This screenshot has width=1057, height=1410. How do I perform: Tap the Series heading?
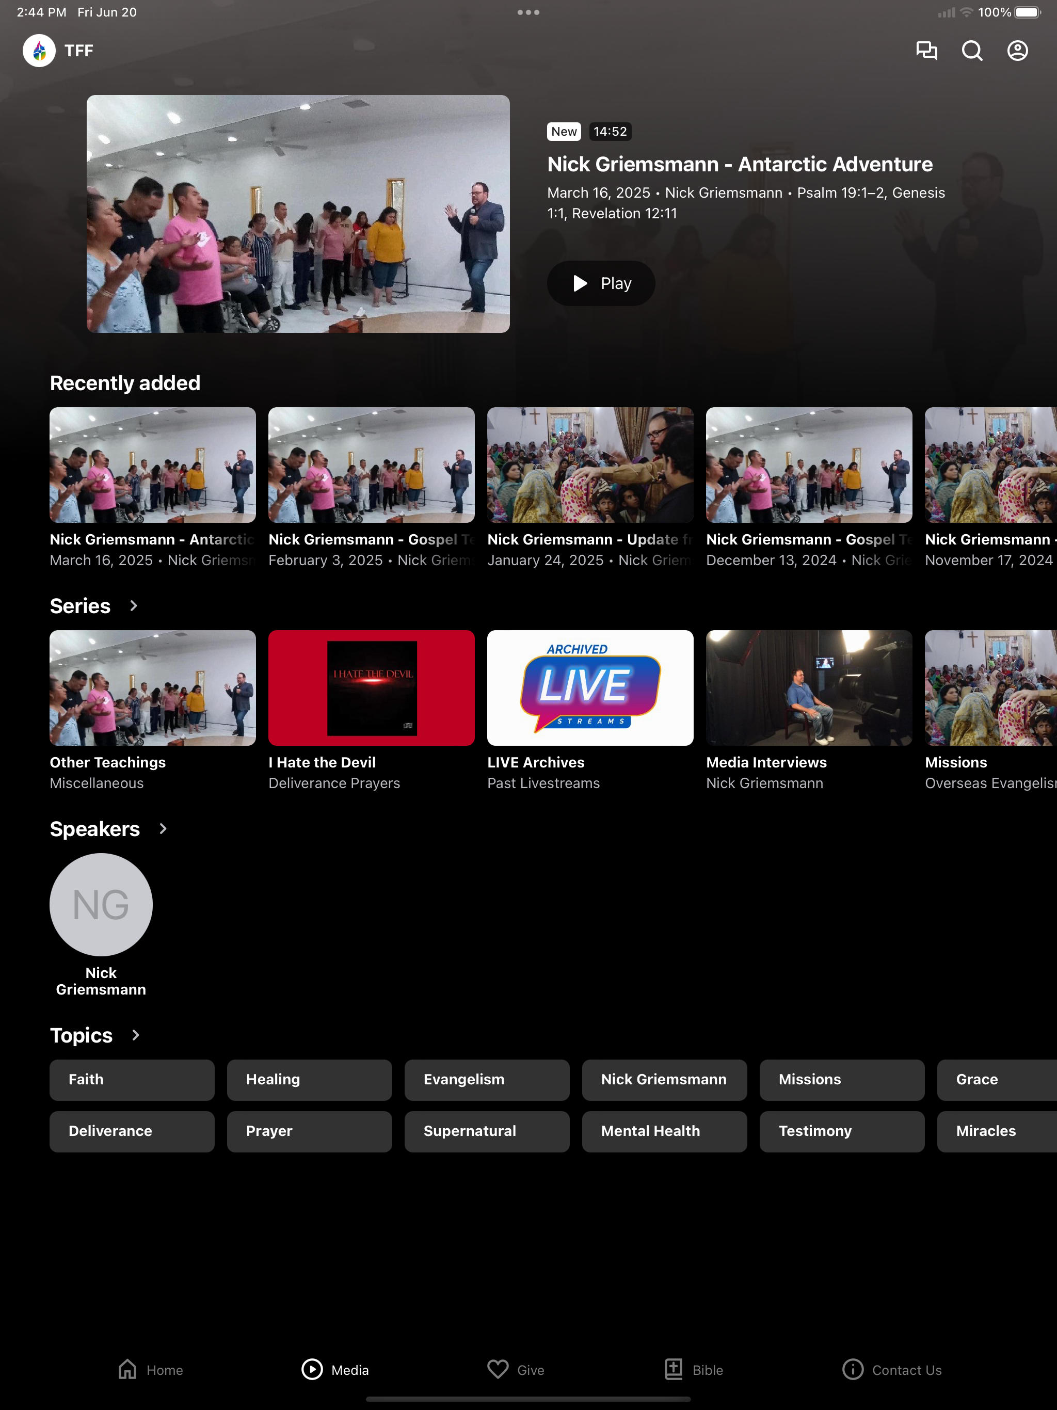click(x=81, y=605)
